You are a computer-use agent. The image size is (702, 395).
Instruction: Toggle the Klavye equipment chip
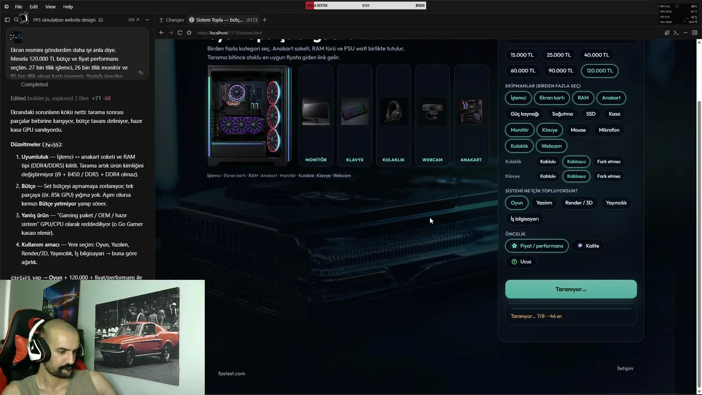click(550, 130)
